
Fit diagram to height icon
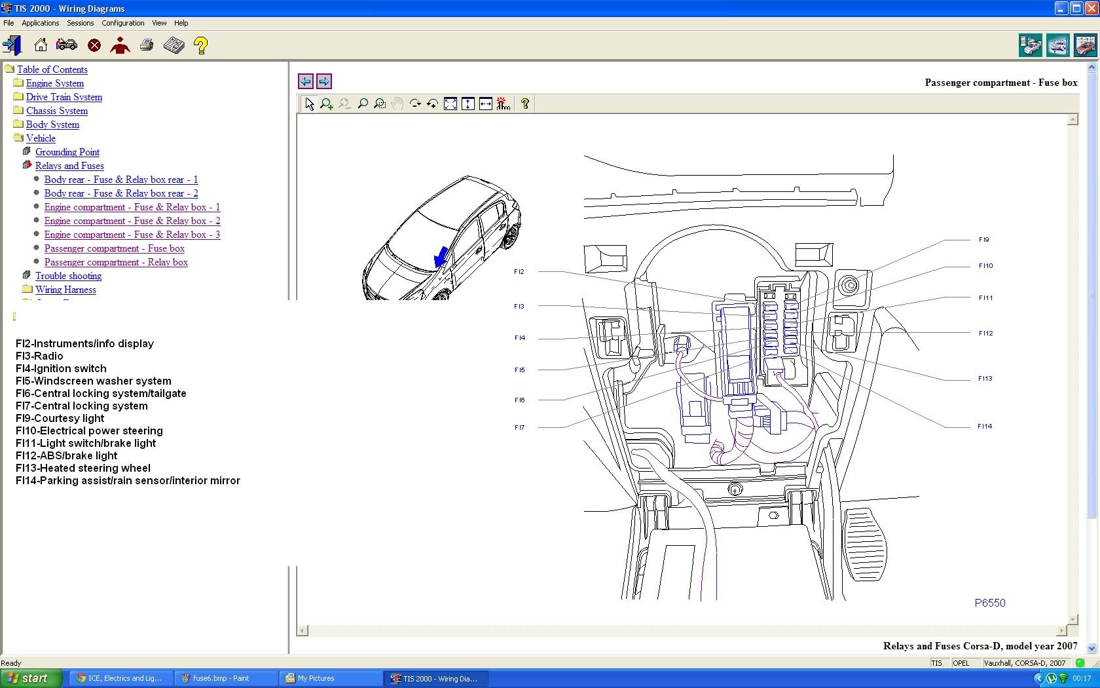468,104
